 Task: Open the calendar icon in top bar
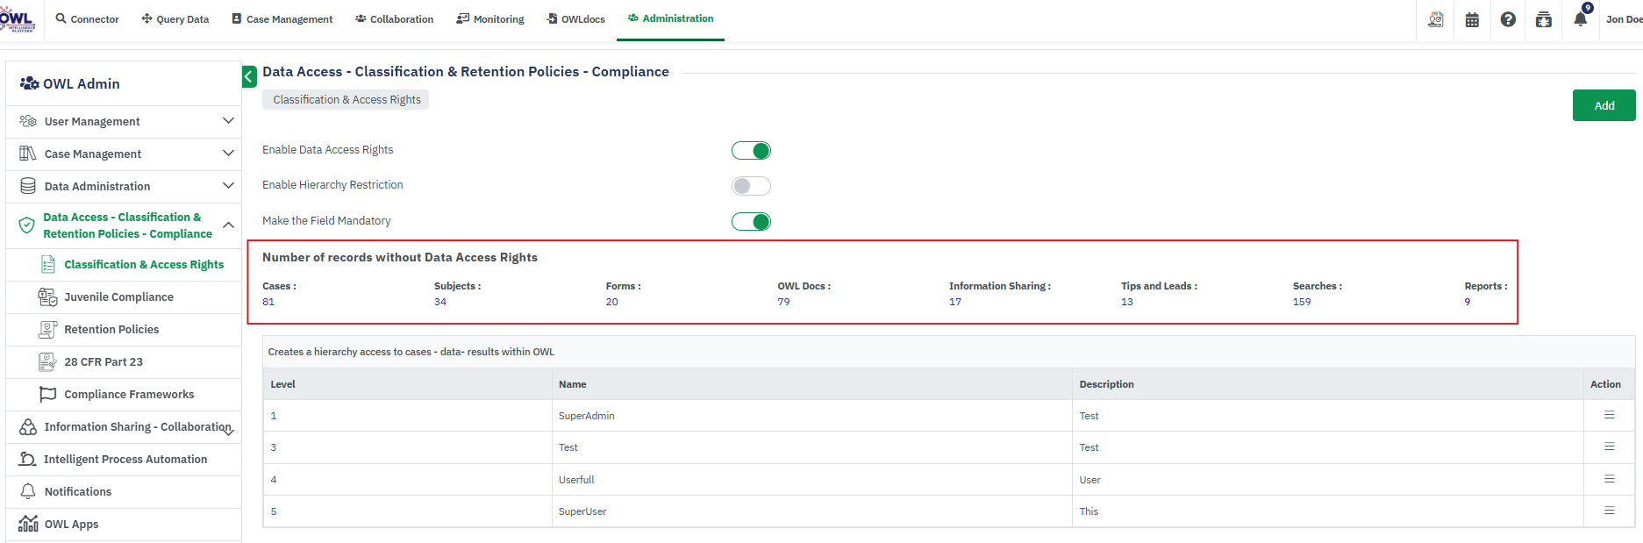pyautogui.click(x=1472, y=19)
